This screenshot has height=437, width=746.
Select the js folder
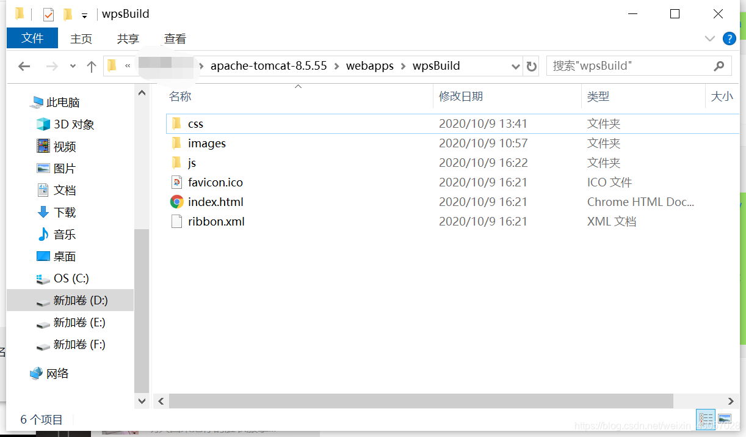pos(192,163)
